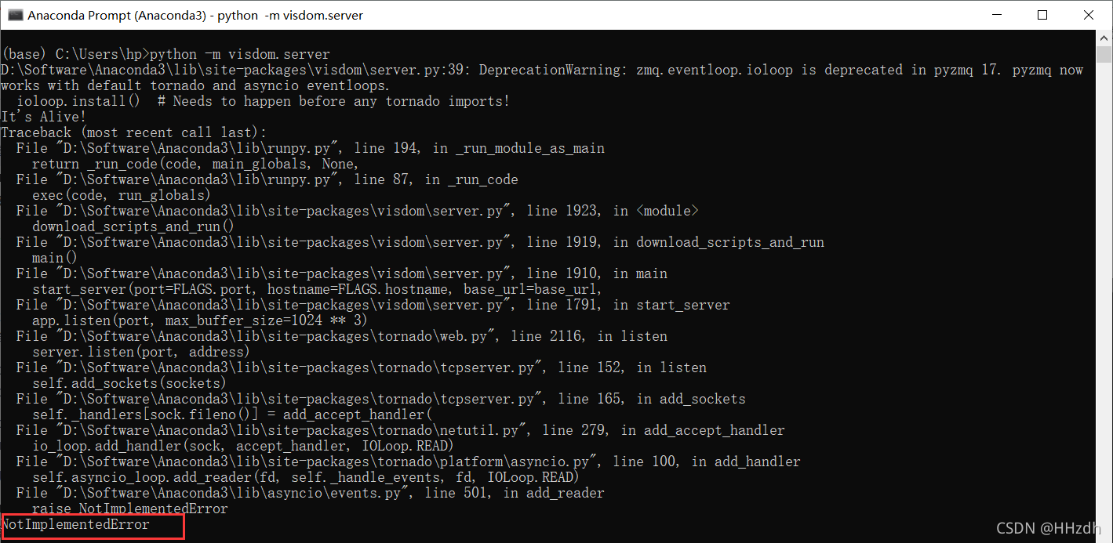Click the scrollbar track below the thumb
1113x543 pixels.
(x=1104, y=313)
